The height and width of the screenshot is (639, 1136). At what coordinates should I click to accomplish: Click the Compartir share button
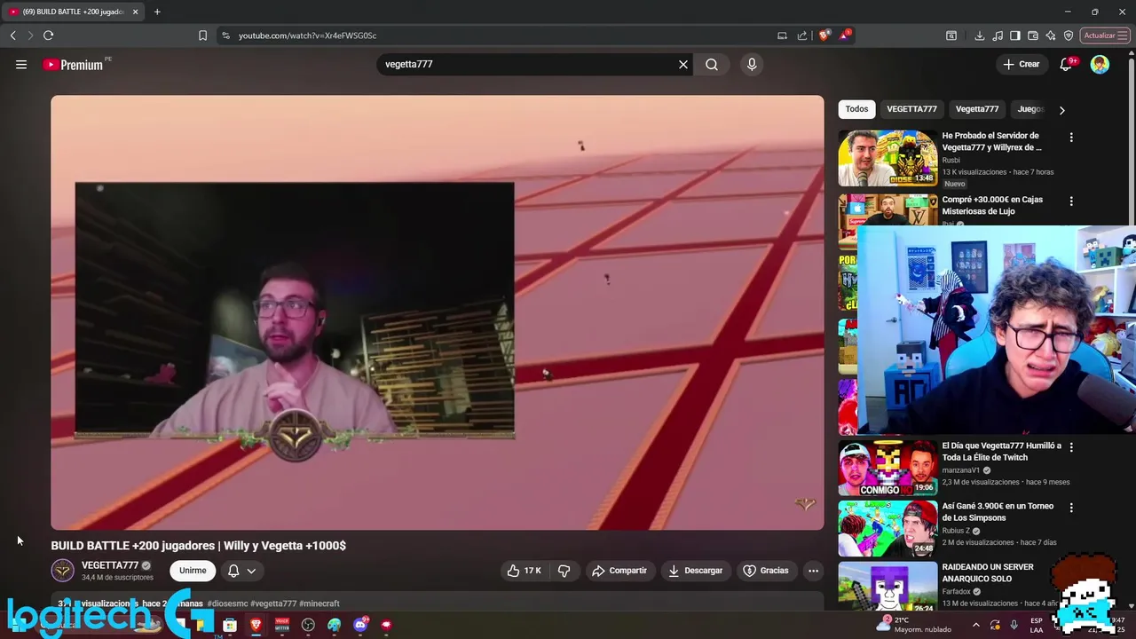point(619,571)
